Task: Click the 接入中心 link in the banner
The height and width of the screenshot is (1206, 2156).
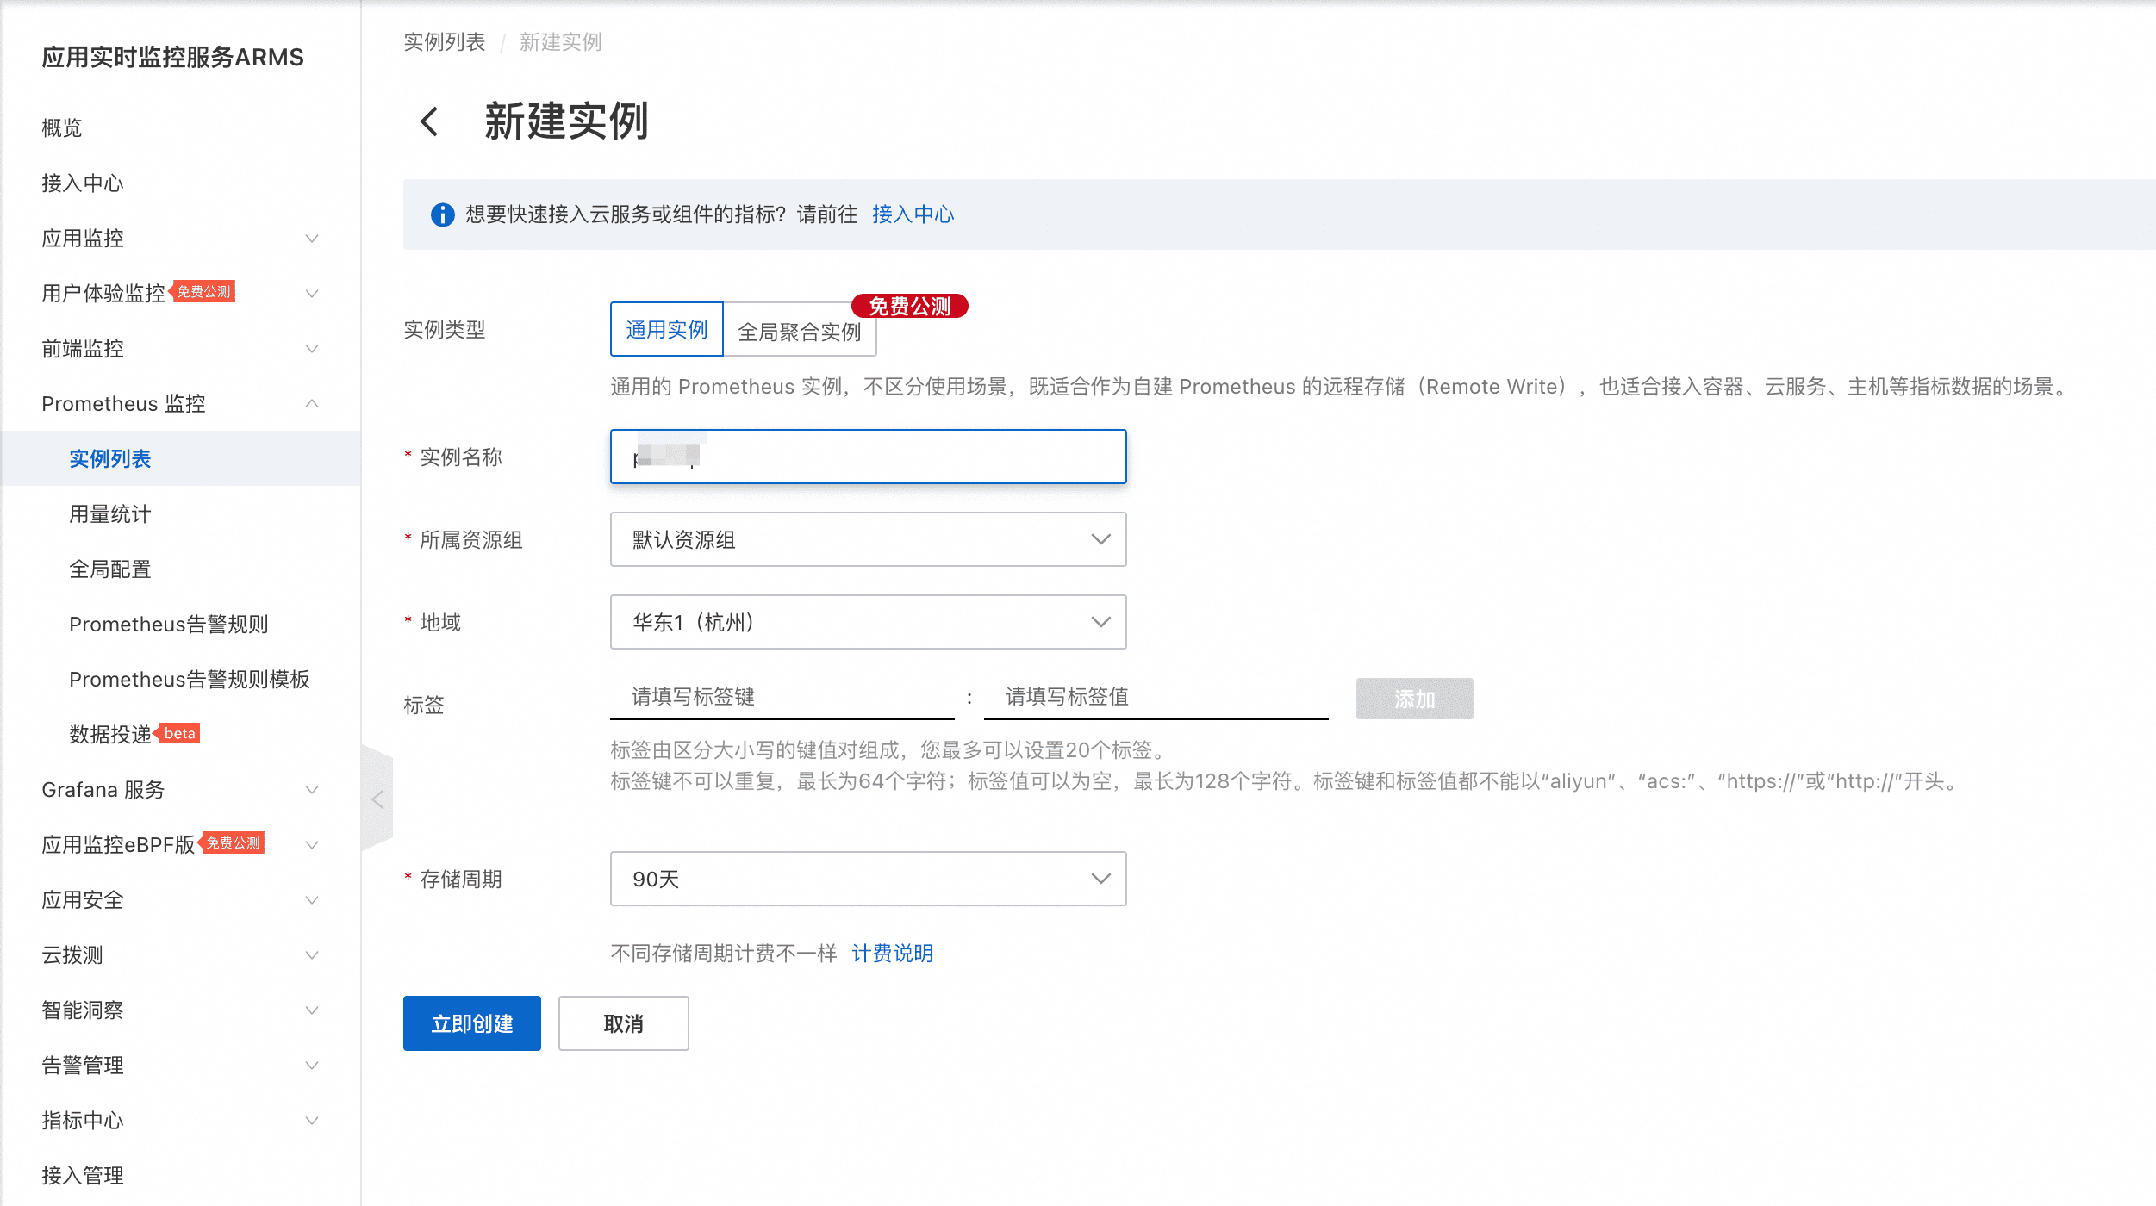Action: click(x=913, y=214)
